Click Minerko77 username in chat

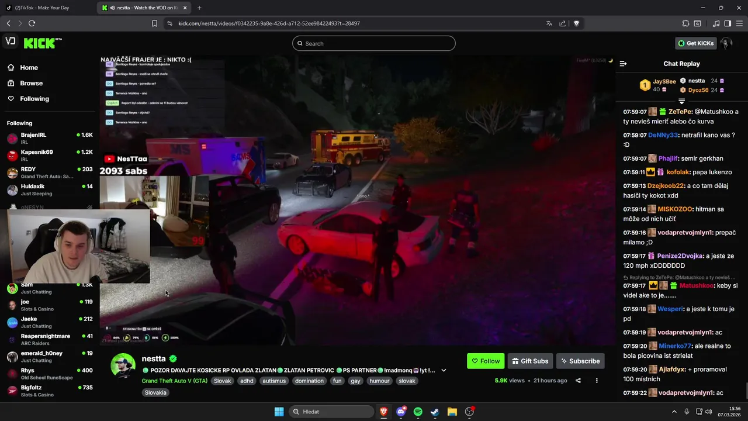pyautogui.click(x=675, y=346)
